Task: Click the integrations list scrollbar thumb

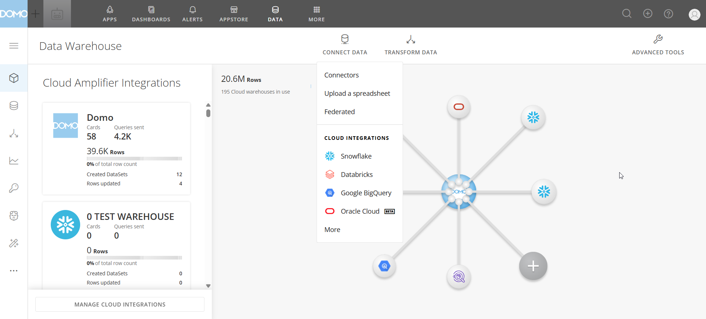Action: 208,113
